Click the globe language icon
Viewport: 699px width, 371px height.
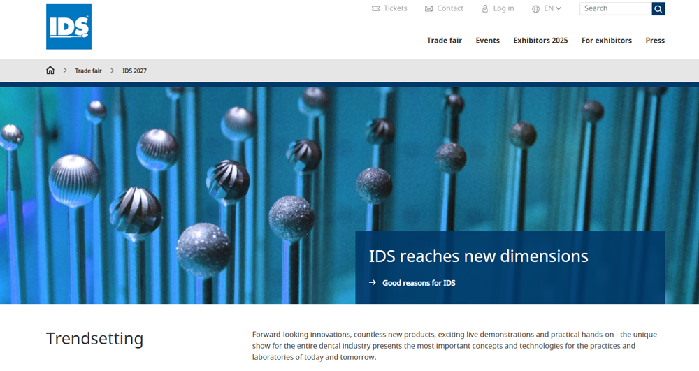(535, 8)
